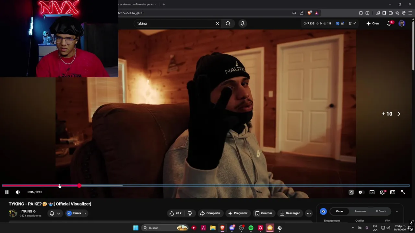Open a new browser tab
The image size is (415, 233).
[x=164, y=4]
